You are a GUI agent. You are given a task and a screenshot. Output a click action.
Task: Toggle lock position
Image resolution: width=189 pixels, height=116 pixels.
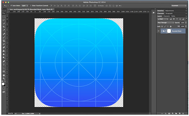coord(168,26)
